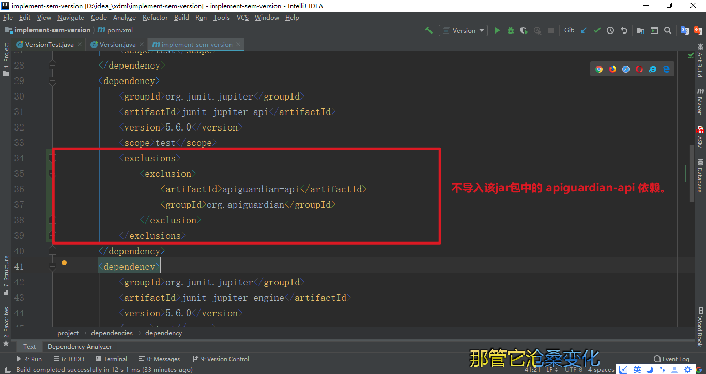Viewport: 706px width, 374px height.
Task: Click the red Google Translate icon
Action: (698, 30)
